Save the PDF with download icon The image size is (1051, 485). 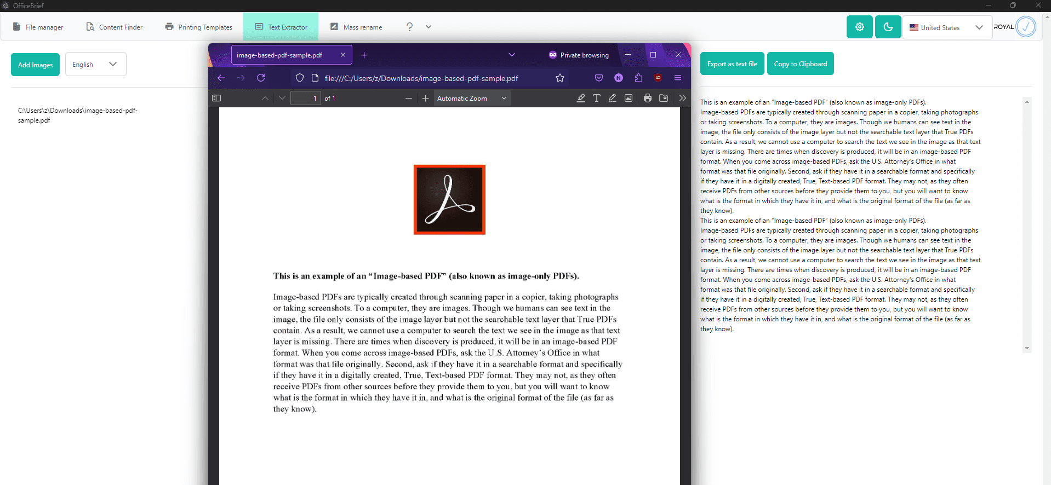tap(664, 98)
